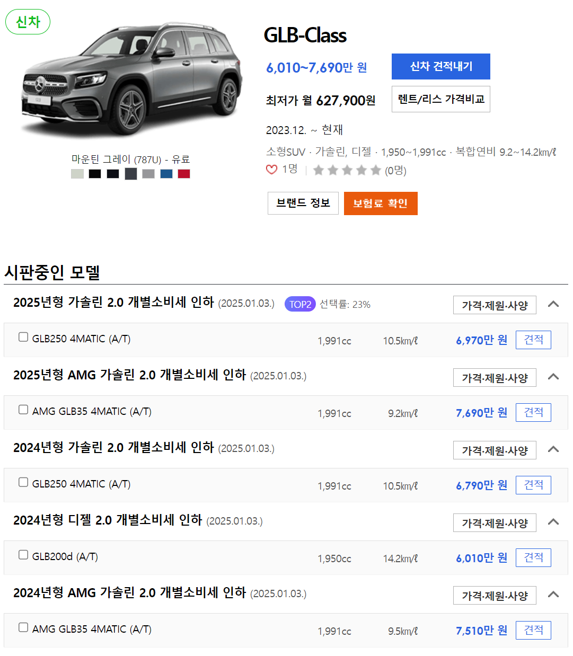The height and width of the screenshot is (656, 573).
Task: Click 견적 for the 6,970만 원 model
Action: [x=533, y=340]
